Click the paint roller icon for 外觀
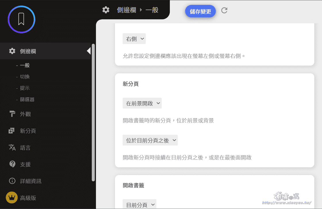322x209 pixels. [x=12, y=114]
